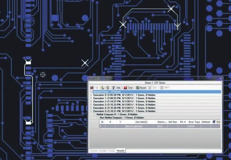Click the crosshair origin marker on PCB
This screenshot has width=231, height=160.
point(43,74)
